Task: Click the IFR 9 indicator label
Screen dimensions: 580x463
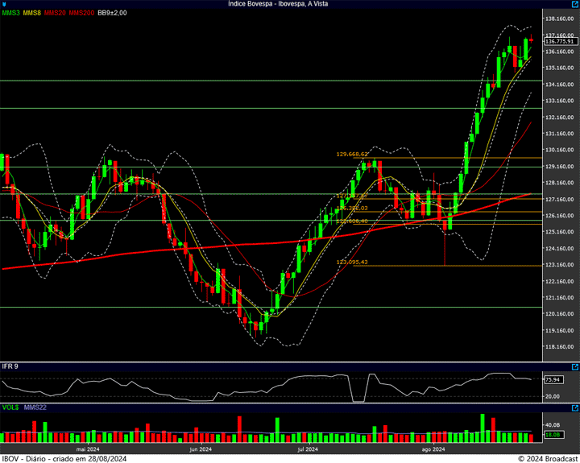Action: tap(10, 366)
